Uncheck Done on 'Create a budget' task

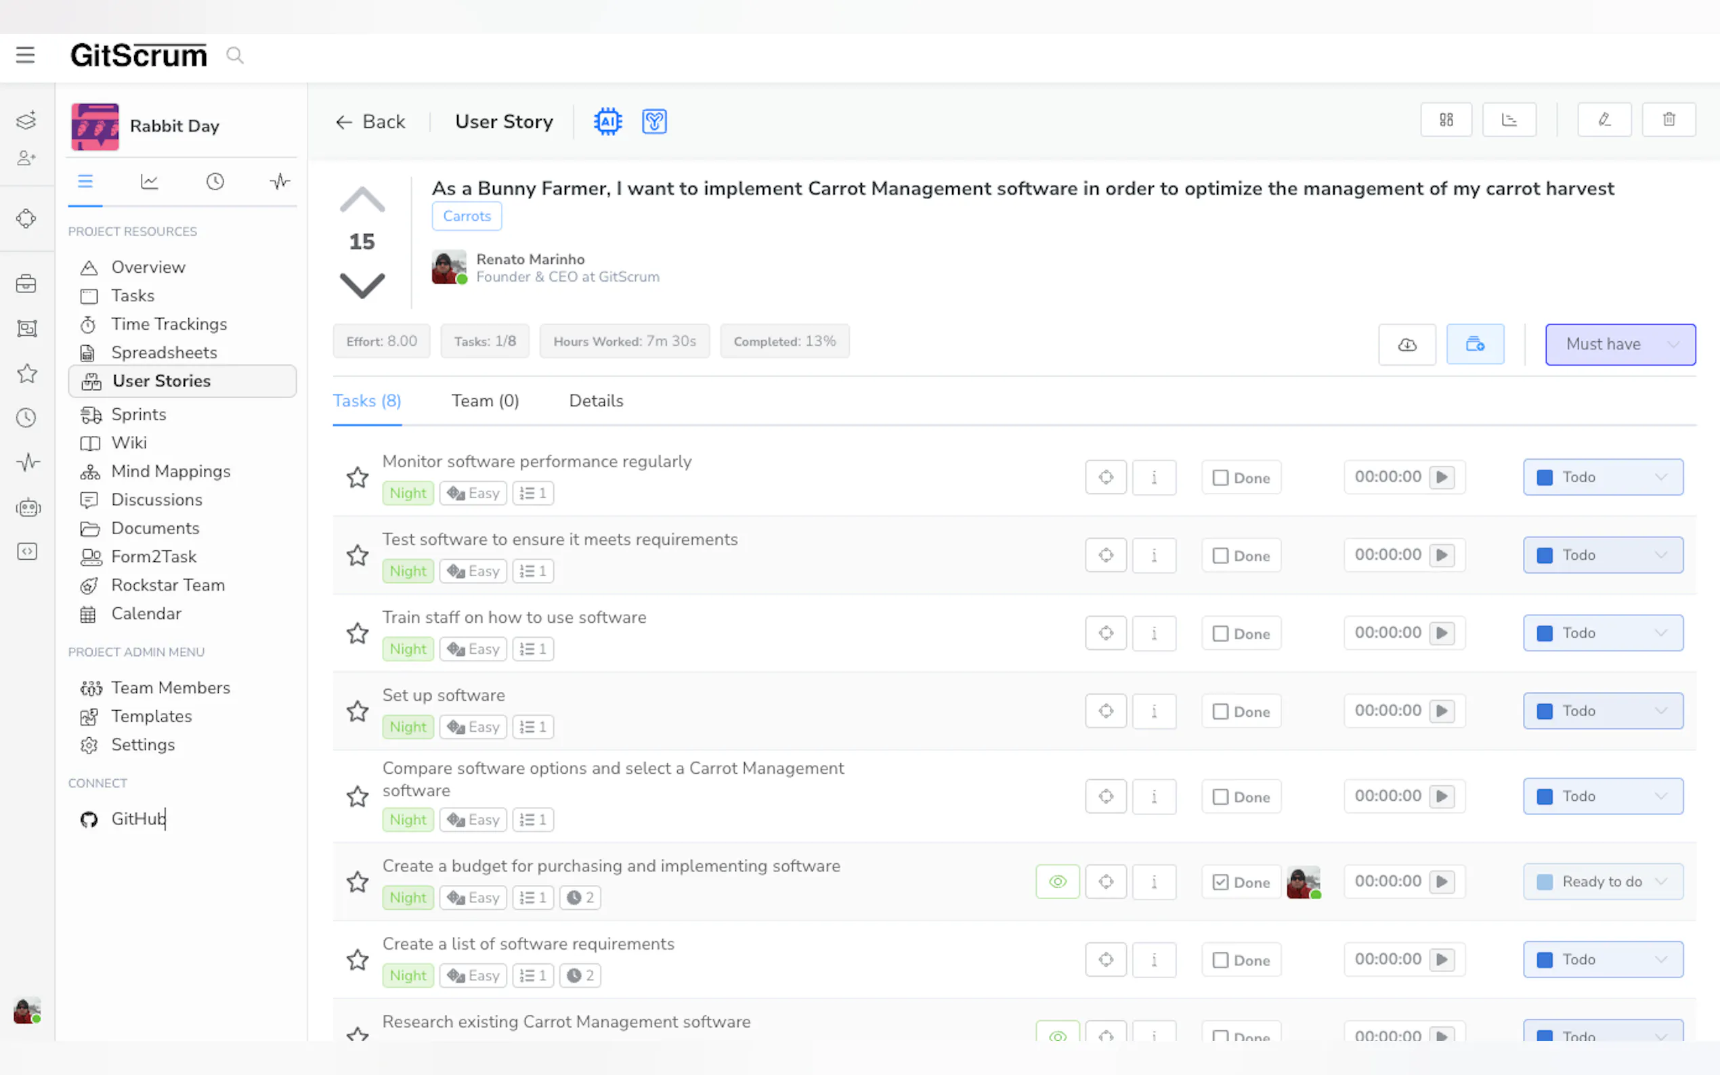click(1220, 882)
